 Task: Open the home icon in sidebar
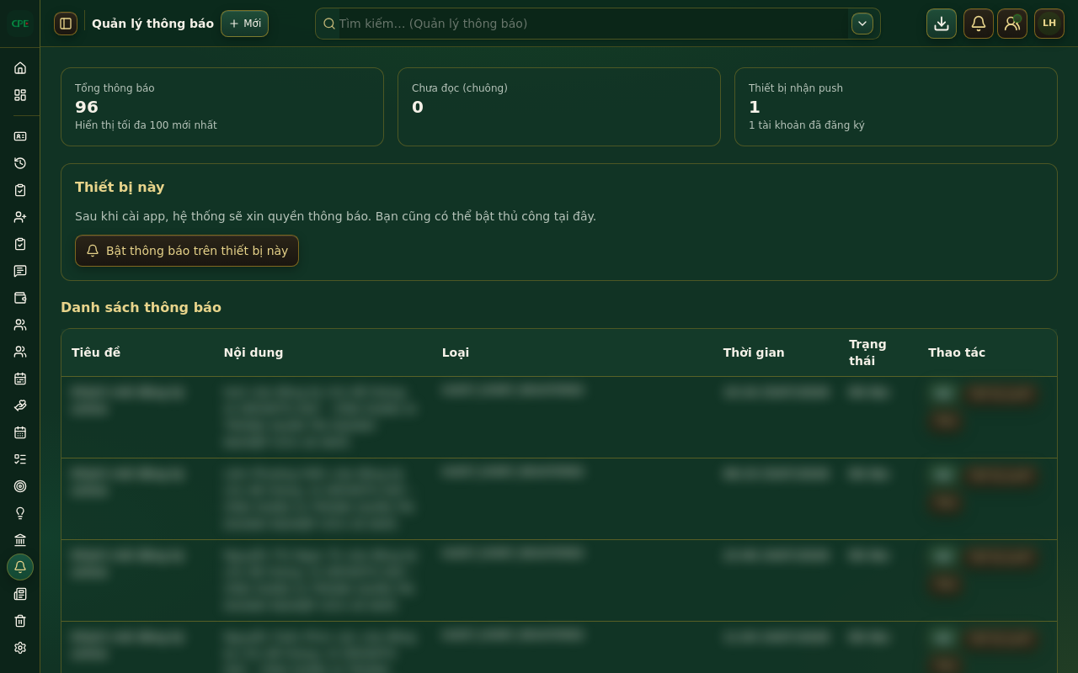(20, 67)
